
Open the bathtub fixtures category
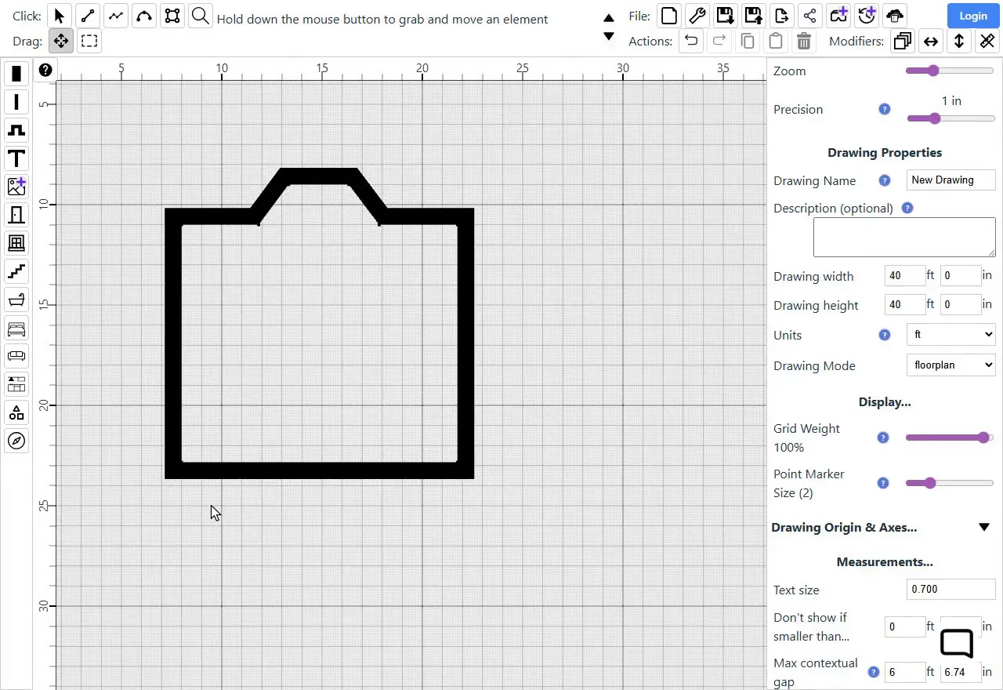pyautogui.click(x=16, y=300)
